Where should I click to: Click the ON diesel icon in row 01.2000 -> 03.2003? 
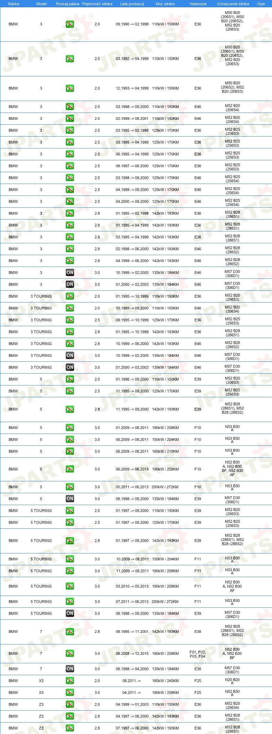(70, 368)
